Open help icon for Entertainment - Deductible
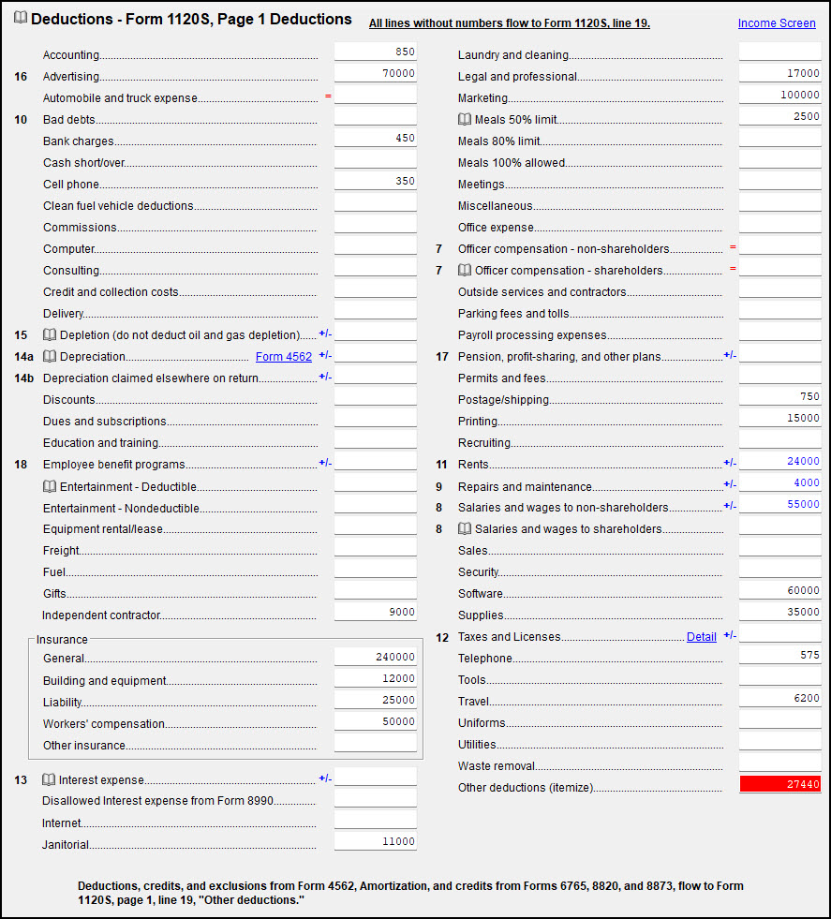This screenshot has width=831, height=919. pyautogui.click(x=50, y=486)
